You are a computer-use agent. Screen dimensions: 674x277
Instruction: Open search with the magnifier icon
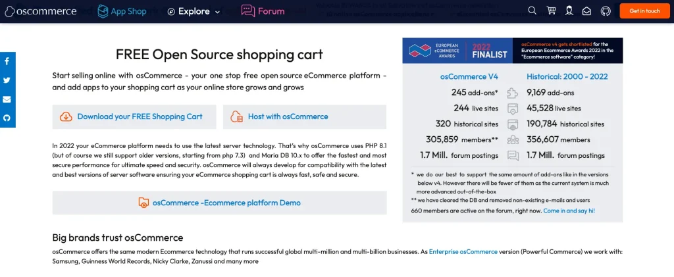pos(532,11)
